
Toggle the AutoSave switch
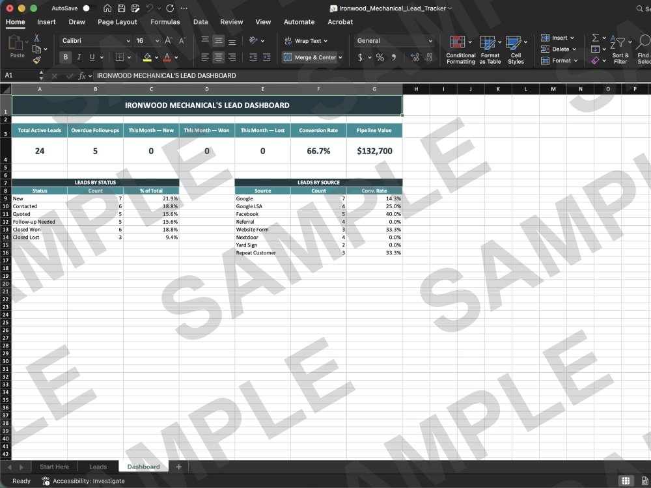pos(88,8)
